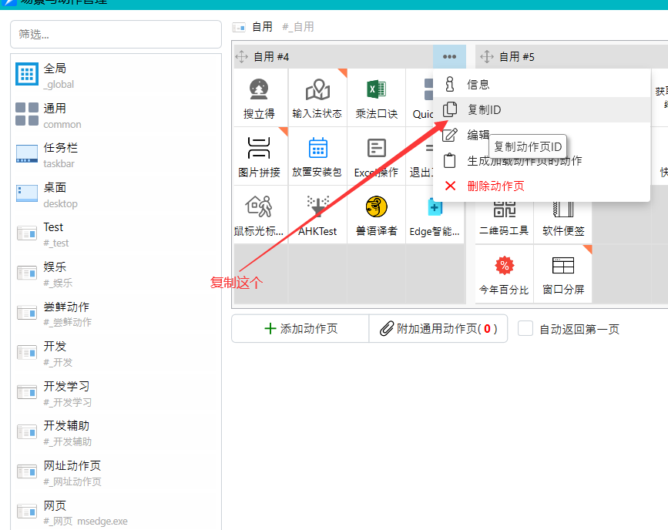This screenshot has height=530, width=668.
Task: Select the 任务栏 taskbar scene
Action: (60, 154)
